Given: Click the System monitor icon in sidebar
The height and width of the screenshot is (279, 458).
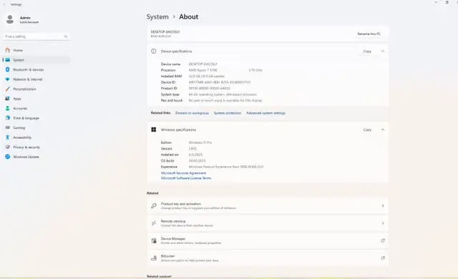Looking at the screenshot, I should click(8, 60).
